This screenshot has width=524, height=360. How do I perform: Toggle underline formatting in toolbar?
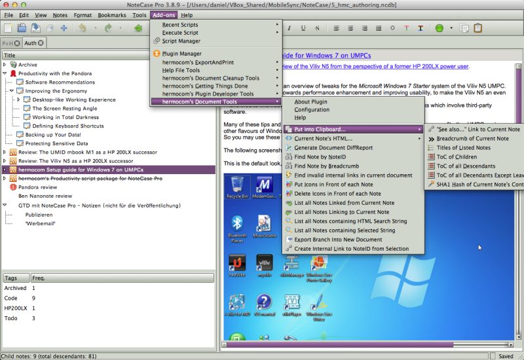click(303, 28)
